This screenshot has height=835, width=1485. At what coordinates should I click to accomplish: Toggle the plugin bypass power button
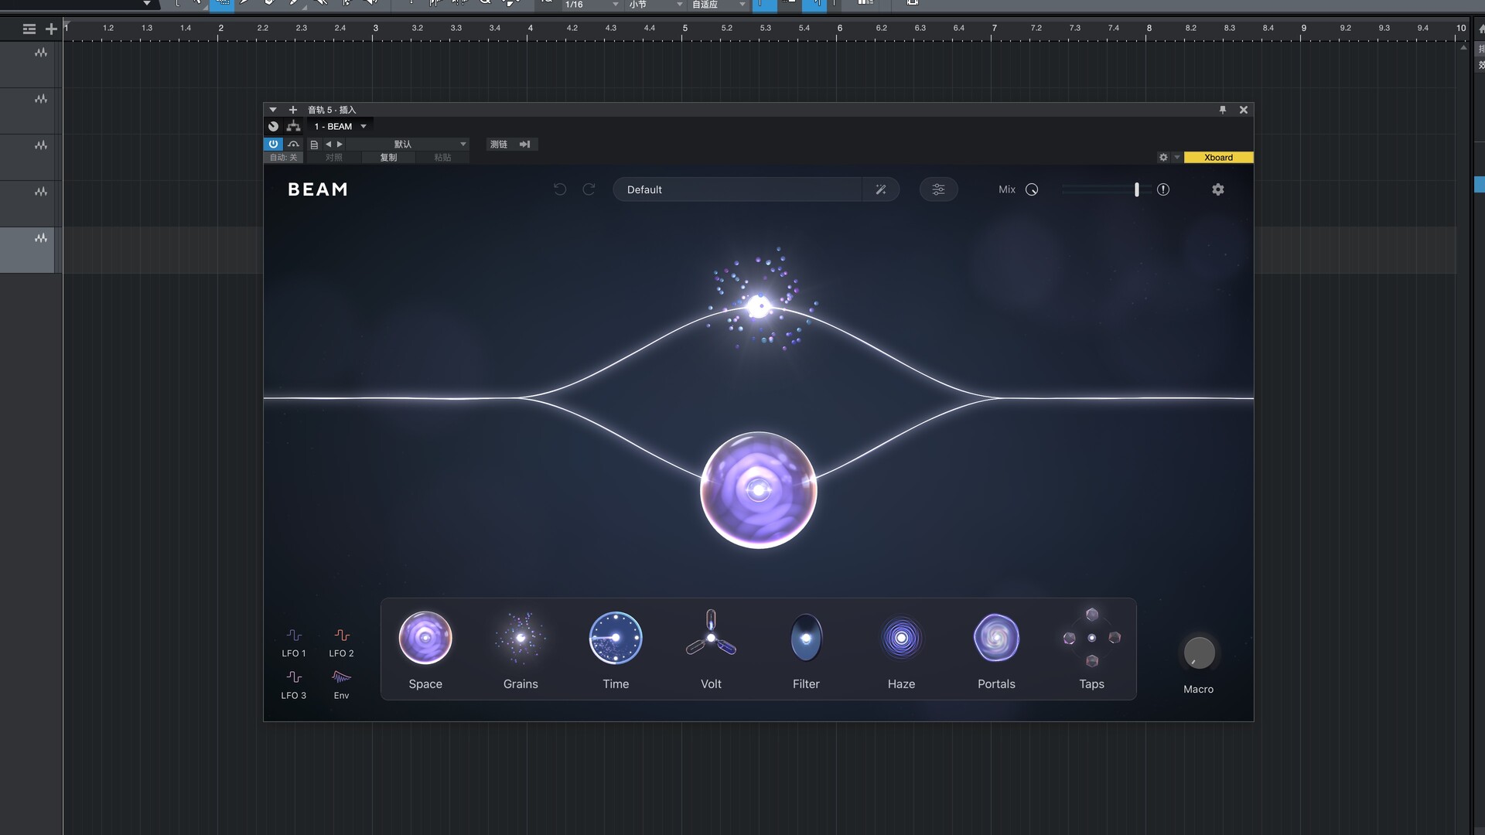274,144
